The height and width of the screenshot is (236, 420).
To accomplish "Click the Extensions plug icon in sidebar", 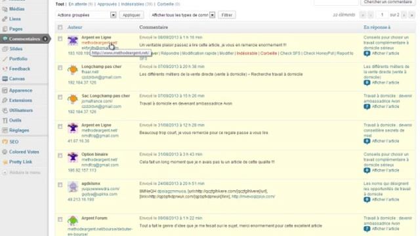I will click(5, 100).
